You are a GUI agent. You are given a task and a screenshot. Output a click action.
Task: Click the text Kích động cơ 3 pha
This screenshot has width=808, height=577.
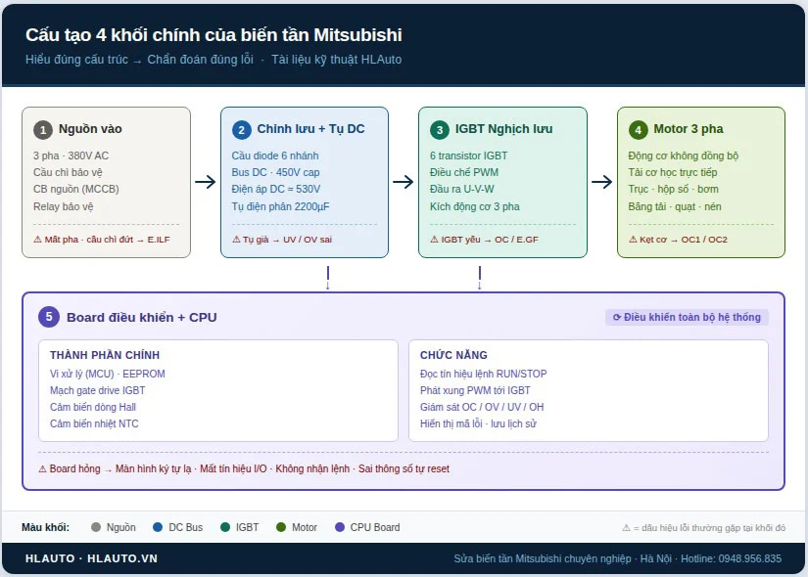(475, 206)
